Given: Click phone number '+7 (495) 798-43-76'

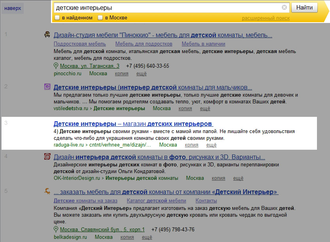Looking at the screenshot, I should pyautogui.click(x=173, y=230).
